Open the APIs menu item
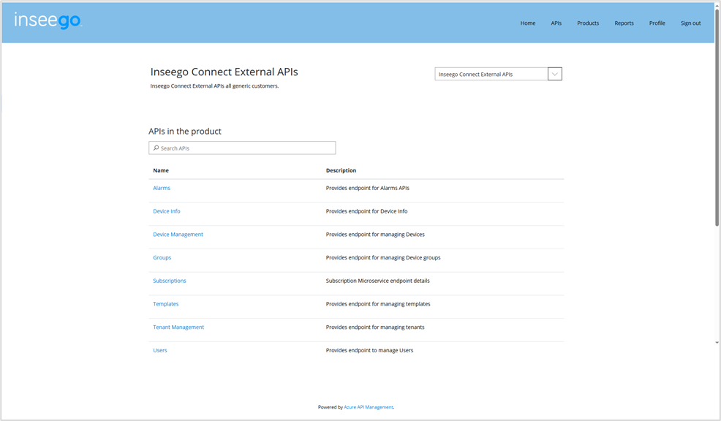Image resolution: width=721 pixels, height=421 pixels. tap(556, 23)
